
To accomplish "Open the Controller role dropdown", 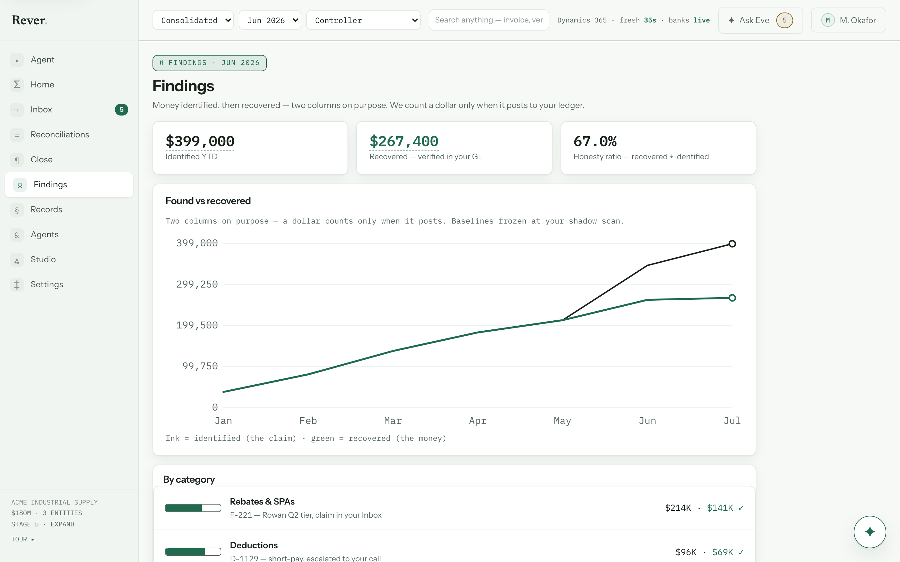I will 363,20.
